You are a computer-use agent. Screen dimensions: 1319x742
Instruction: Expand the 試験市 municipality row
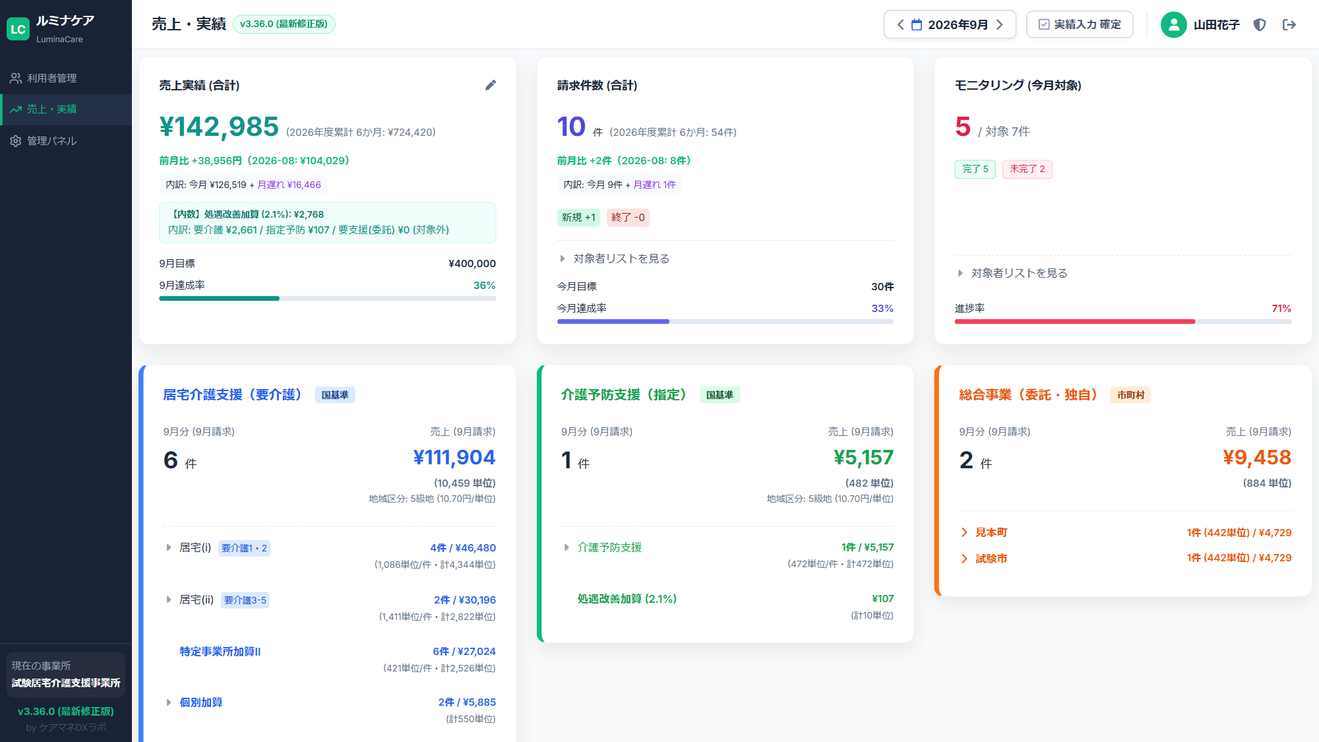(1125, 558)
